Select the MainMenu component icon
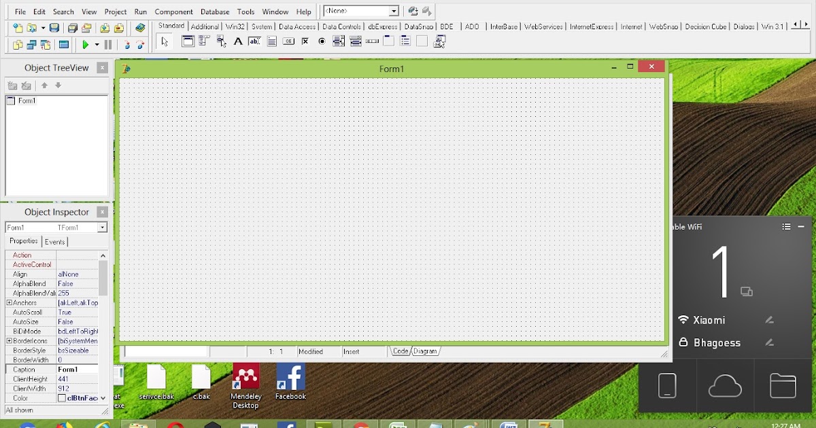 click(203, 41)
